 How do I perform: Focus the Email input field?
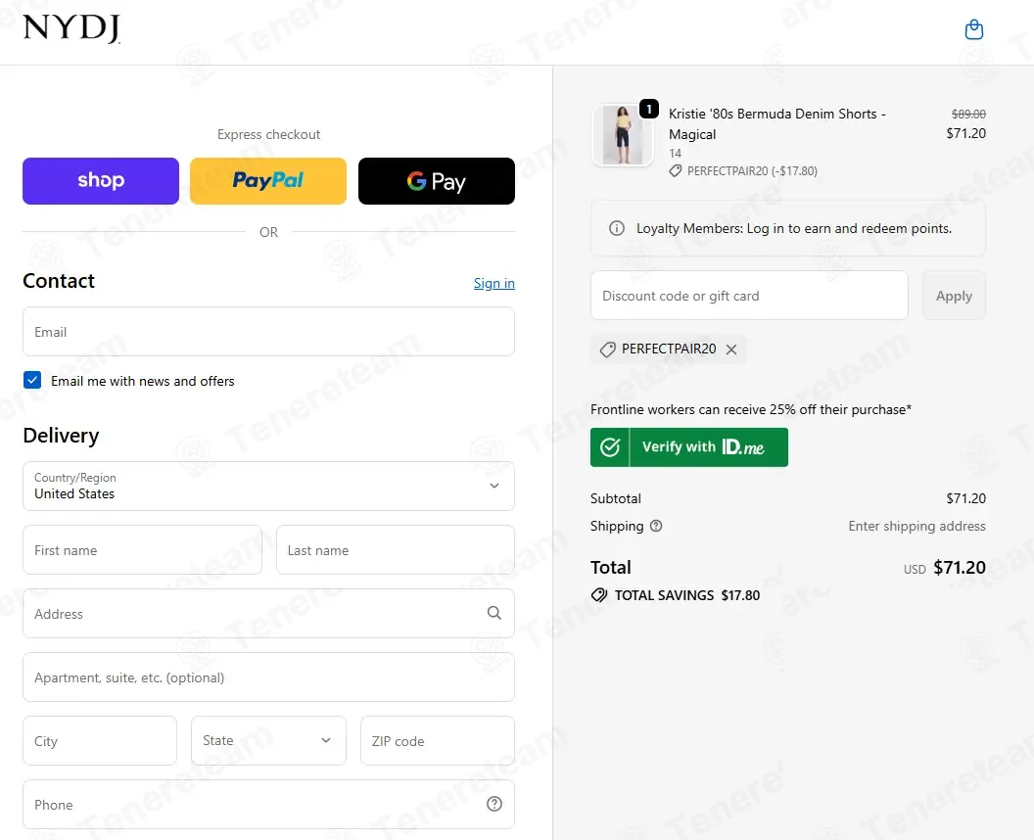pyautogui.click(x=268, y=332)
